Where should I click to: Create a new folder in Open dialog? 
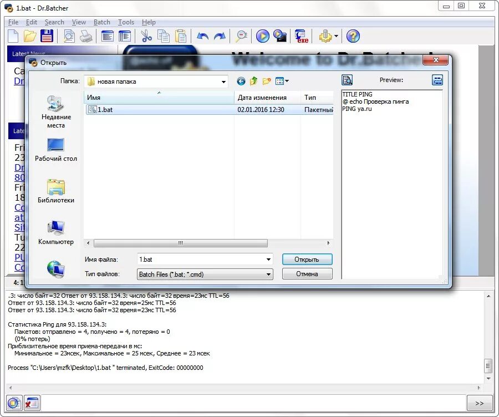coord(267,81)
